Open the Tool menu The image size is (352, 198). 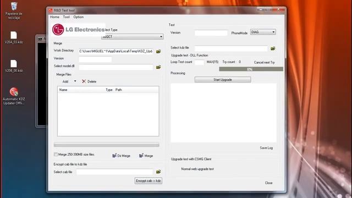click(66, 17)
